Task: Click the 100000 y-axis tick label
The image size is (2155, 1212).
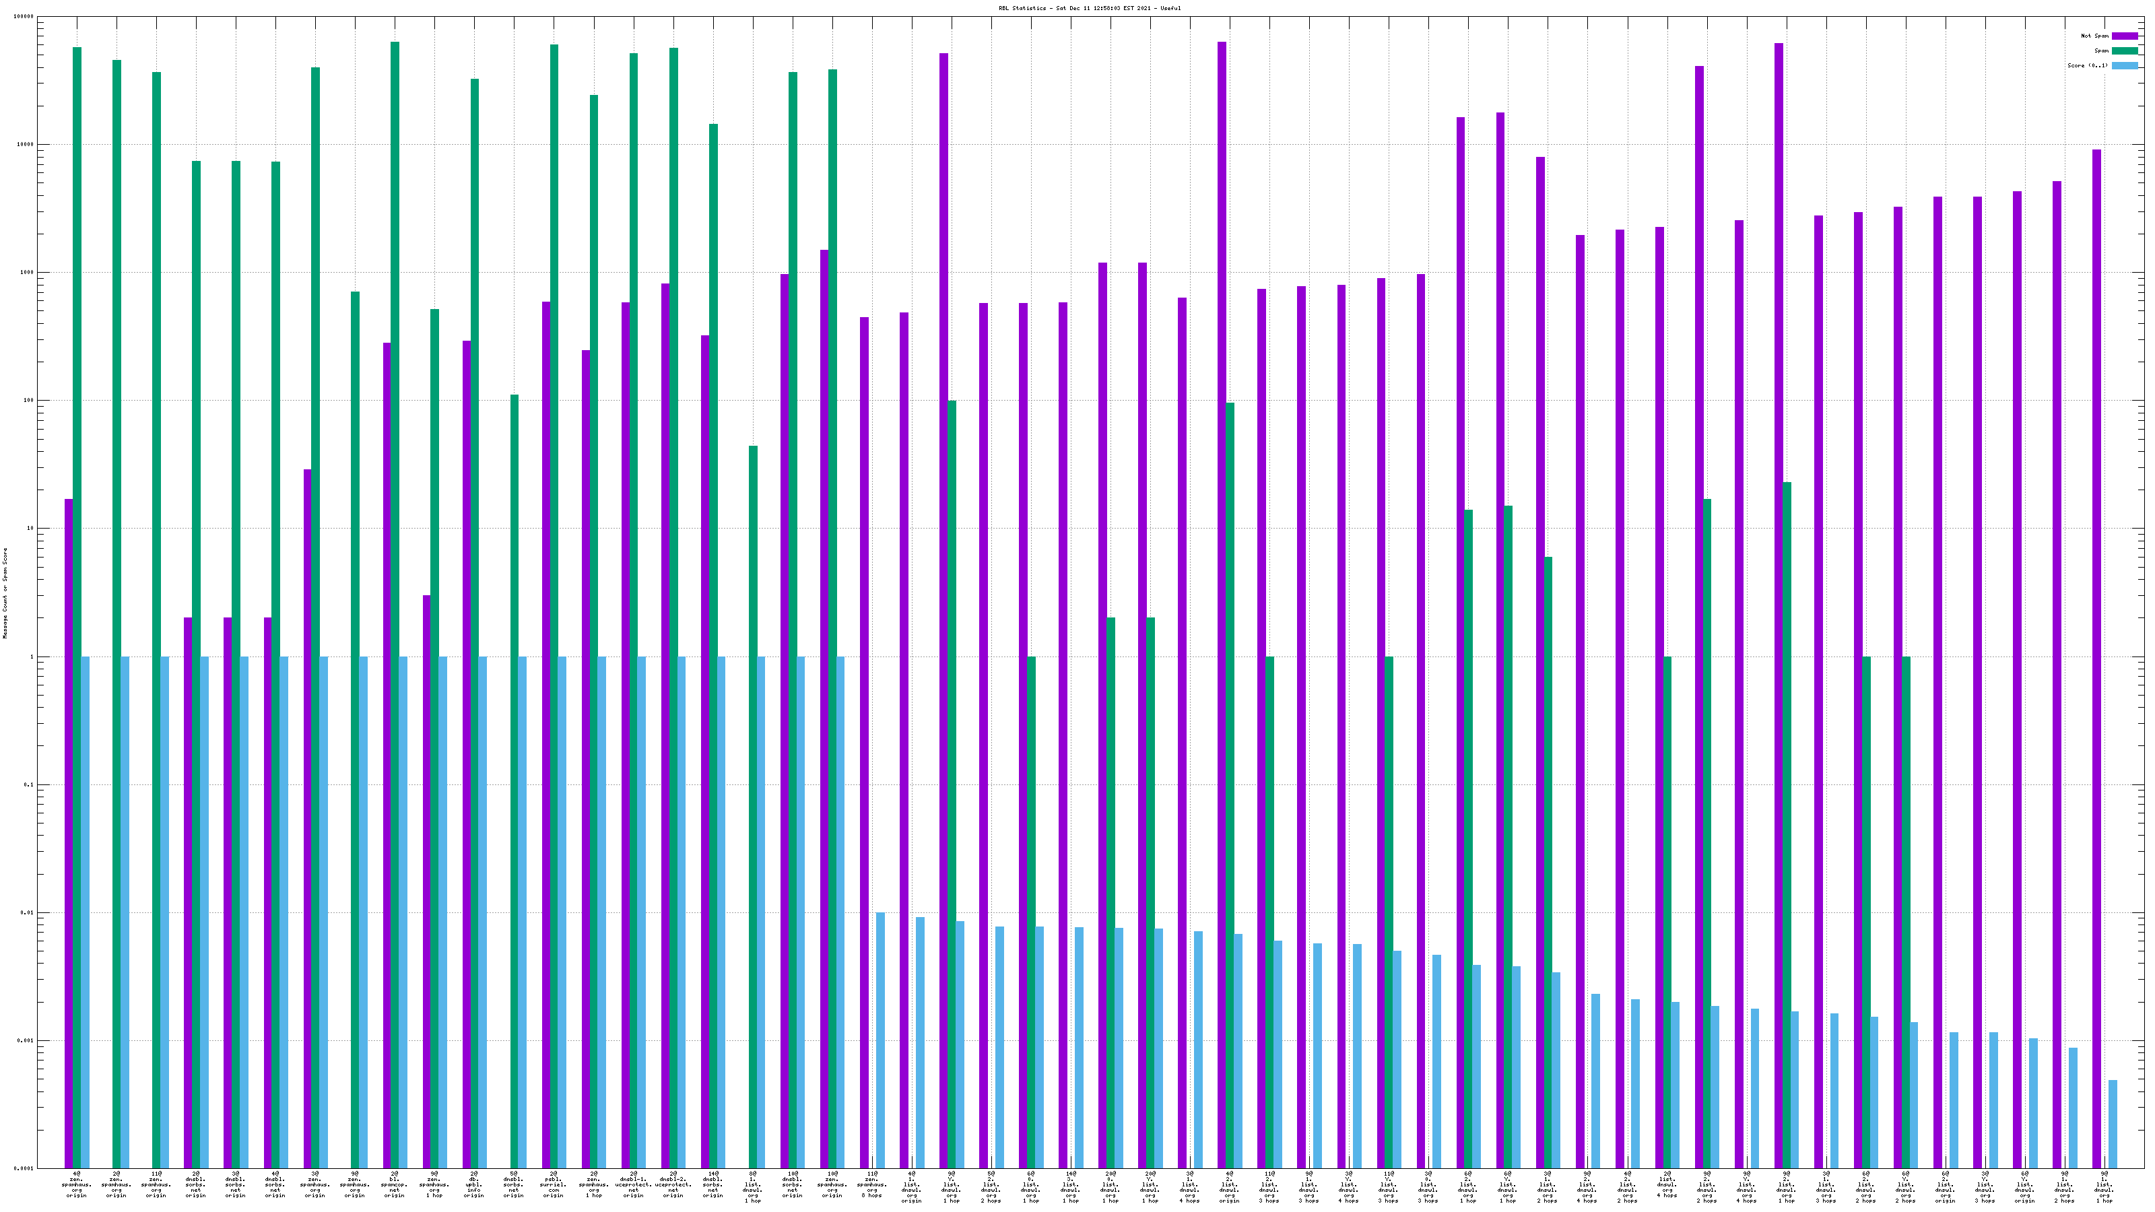Action: tap(25, 17)
